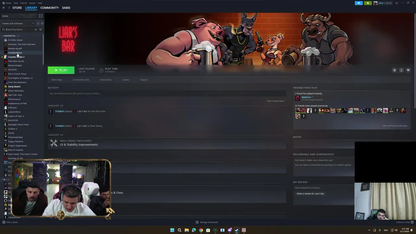Image resolution: width=416 pixels, height=234 pixels.
Task: Select Counter-Strike 2 in the library
Action: coord(16,57)
